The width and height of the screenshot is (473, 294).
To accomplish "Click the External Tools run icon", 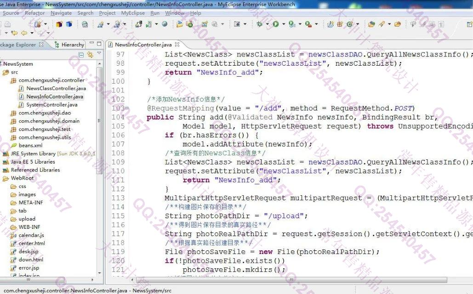I will [308, 24].
